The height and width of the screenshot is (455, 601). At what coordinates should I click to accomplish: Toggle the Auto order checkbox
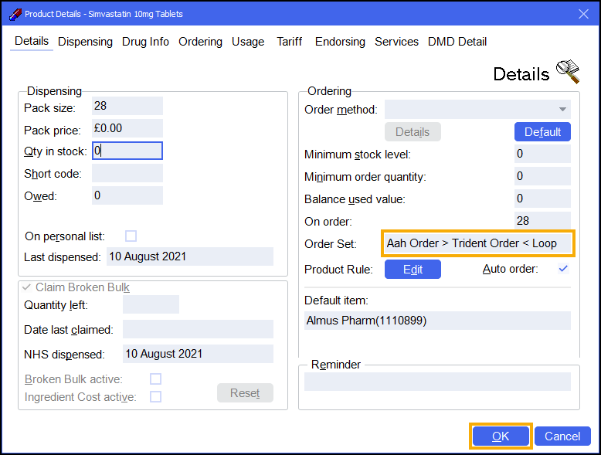tap(563, 269)
